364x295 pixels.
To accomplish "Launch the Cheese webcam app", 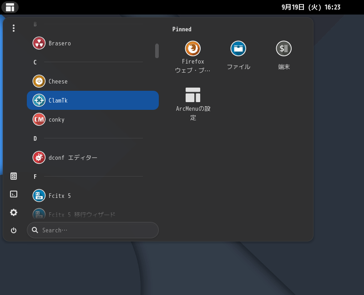I will (x=93, y=81).
